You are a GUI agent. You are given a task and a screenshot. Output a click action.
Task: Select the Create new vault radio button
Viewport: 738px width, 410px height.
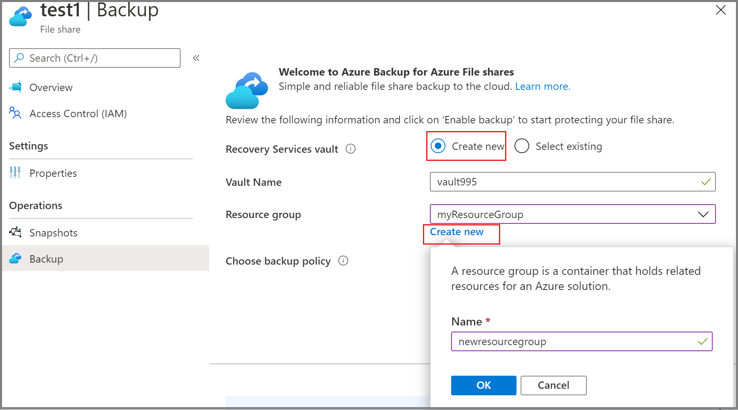tap(438, 146)
